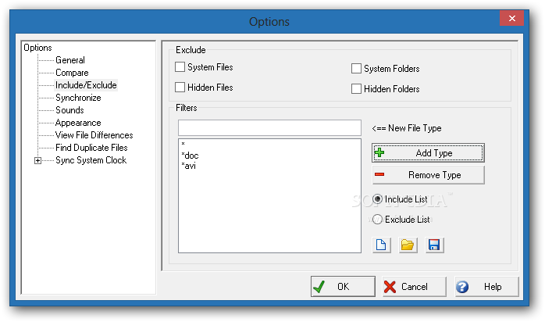545x322 pixels.
Task: Click the New File Type input field
Action: coord(269,128)
